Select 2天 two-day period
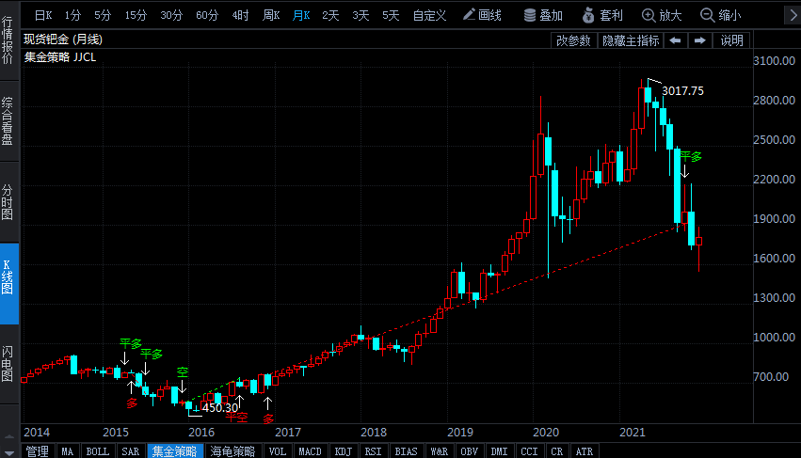The image size is (801, 458). click(330, 15)
